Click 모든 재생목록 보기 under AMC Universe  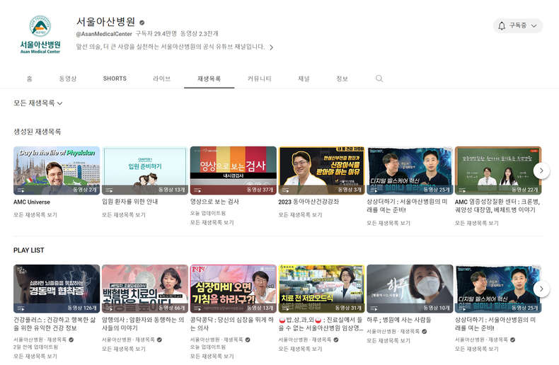coord(35,215)
